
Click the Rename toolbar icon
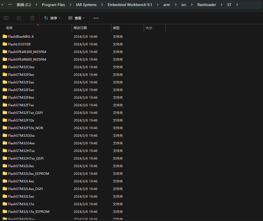(x=6, y=18)
